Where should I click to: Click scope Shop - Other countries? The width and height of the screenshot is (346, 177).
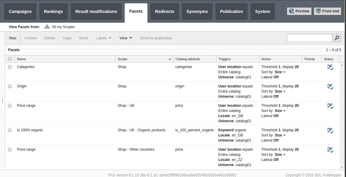pos(136,149)
